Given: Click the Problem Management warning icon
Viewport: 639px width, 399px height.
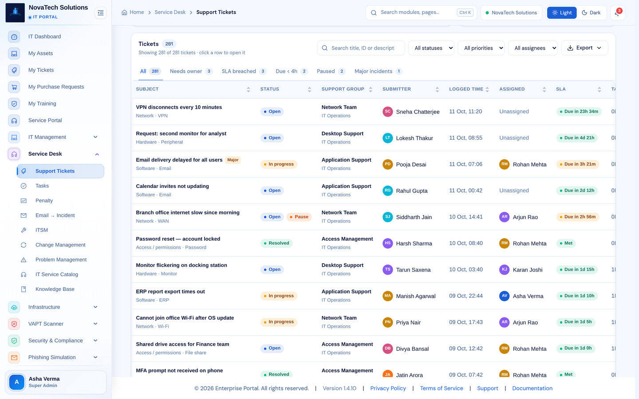Looking at the screenshot, I should click(x=24, y=260).
